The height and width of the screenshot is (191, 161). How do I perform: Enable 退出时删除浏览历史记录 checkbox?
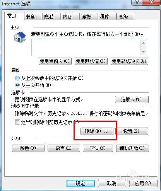17,122
